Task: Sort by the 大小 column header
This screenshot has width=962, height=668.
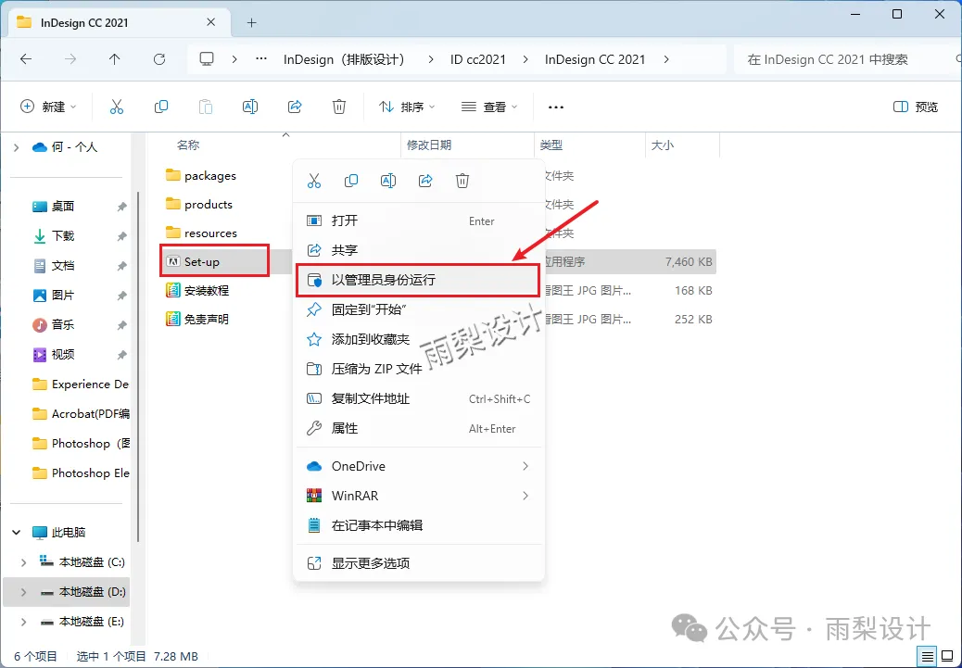Action: point(662,145)
